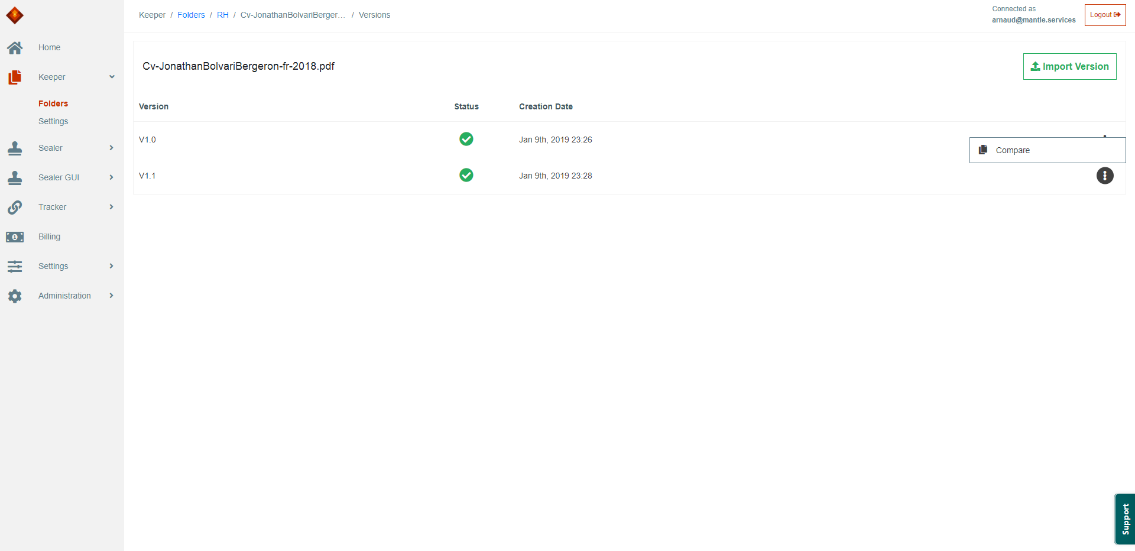Viewport: 1135px width, 551px height.
Task: Open the three-dot menu for V1.1
Action: pos(1105,176)
